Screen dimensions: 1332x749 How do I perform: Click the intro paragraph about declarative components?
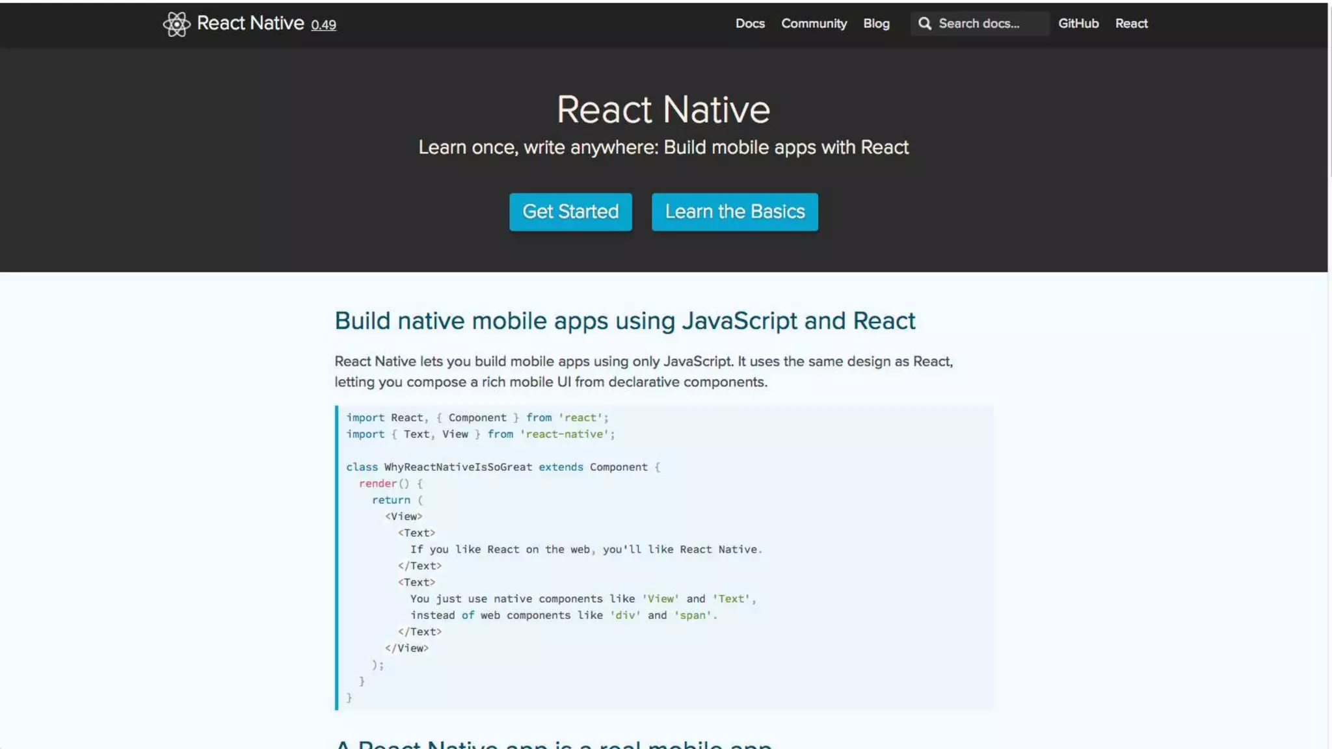[643, 371]
